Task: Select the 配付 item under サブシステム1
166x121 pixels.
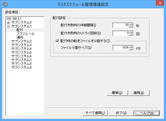Action: coord(20,30)
